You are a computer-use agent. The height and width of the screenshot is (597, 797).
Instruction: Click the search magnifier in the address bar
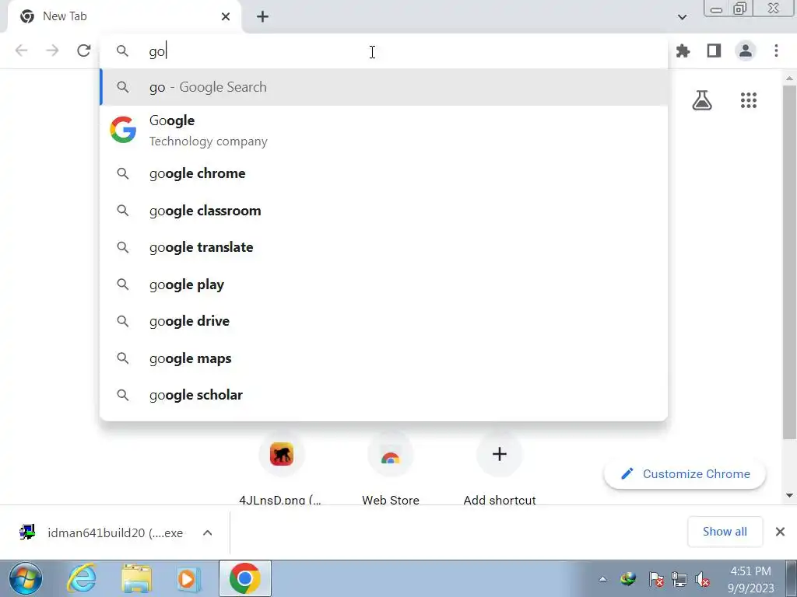point(122,51)
